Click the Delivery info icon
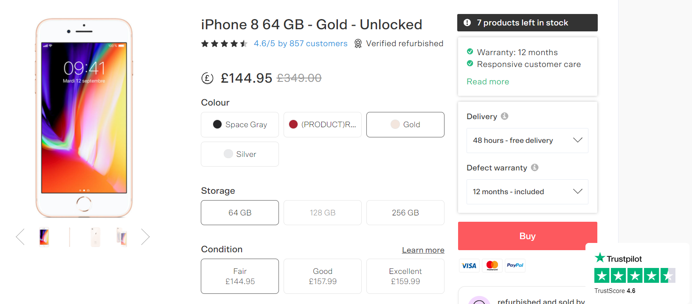This screenshot has height=304, width=692. [x=504, y=116]
